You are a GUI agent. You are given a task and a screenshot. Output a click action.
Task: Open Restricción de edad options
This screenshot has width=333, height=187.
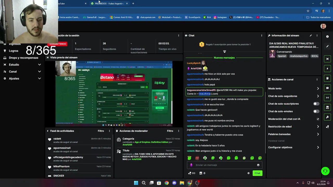293,127
